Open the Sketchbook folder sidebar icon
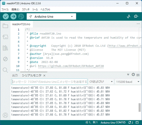The image size is (142, 125). 5,26
